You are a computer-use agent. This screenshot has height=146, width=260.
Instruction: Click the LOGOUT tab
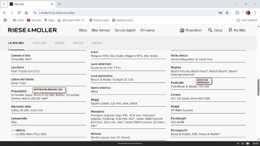[x=97, y=43]
